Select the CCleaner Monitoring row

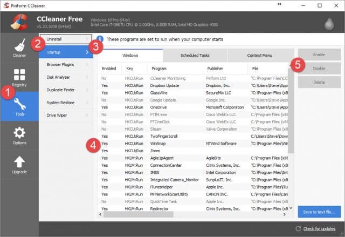[x=193, y=78]
